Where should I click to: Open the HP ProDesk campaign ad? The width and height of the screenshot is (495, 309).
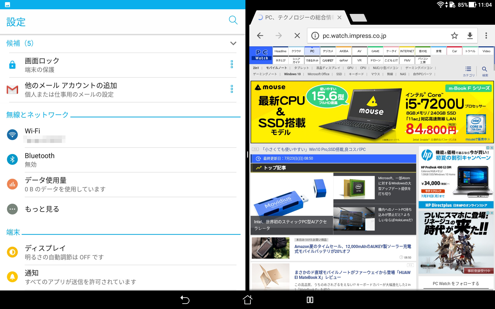[x=456, y=177]
